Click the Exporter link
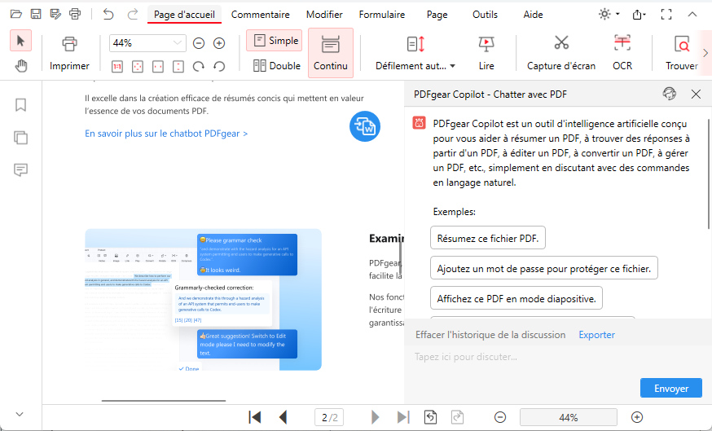 596,335
